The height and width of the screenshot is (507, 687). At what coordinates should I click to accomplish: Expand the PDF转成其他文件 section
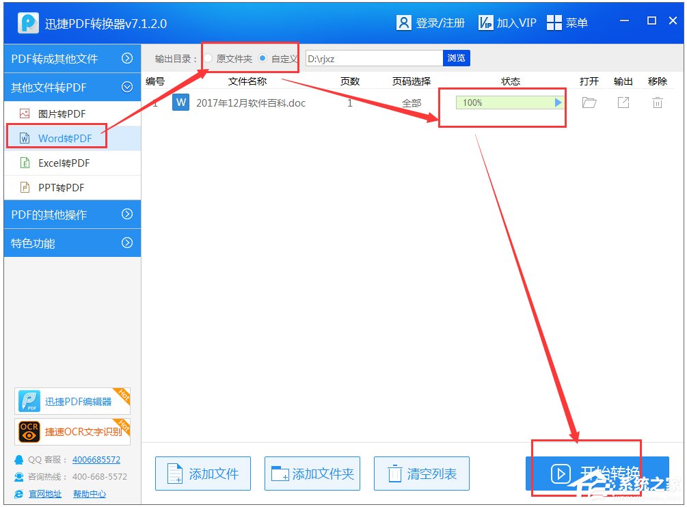click(126, 59)
